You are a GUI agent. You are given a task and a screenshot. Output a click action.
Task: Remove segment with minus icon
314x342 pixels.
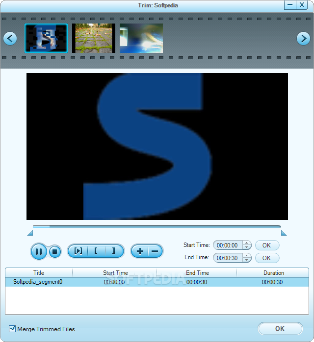(x=155, y=251)
